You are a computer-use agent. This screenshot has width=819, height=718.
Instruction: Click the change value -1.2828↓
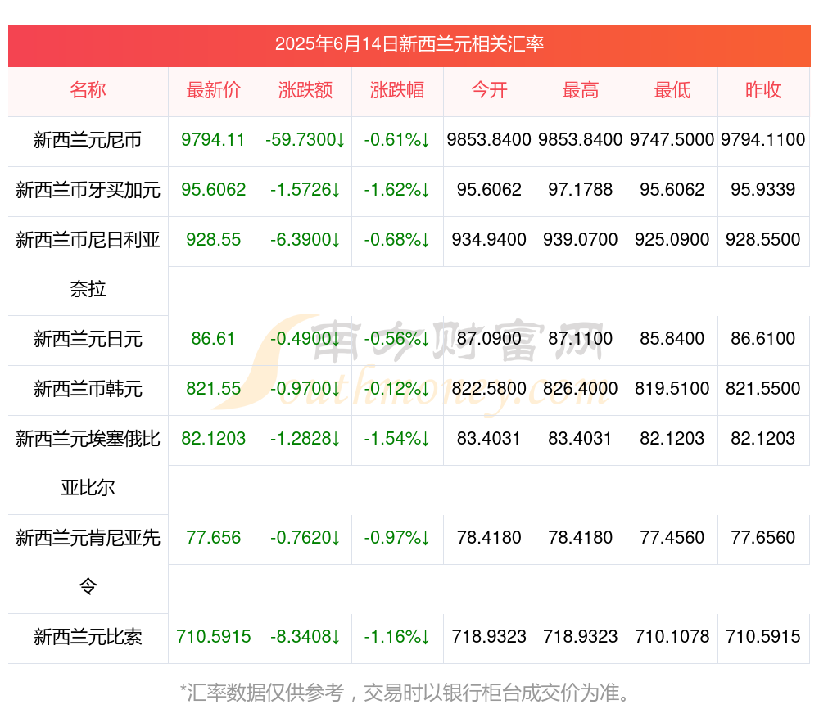click(305, 439)
